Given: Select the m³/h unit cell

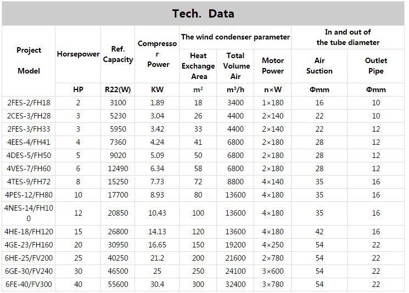Looking at the screenshot, I should (235, 89).
